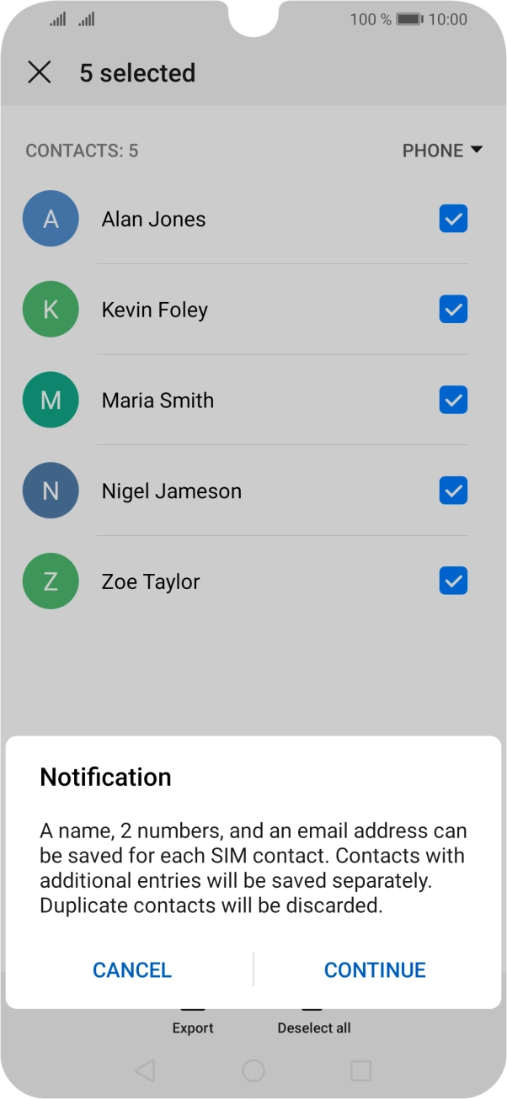Uncheck the Maria Smith checkbox
The width and height of the screenshot is (507, 1099).
click(x=453, y=401)
